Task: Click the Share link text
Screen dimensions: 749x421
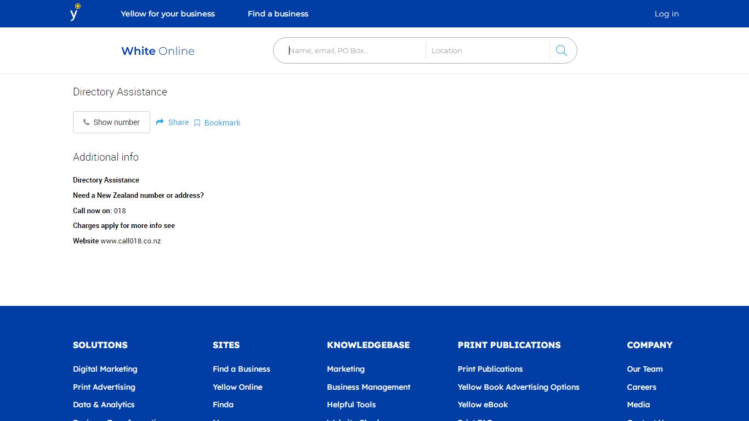Action: click(178, 122)
